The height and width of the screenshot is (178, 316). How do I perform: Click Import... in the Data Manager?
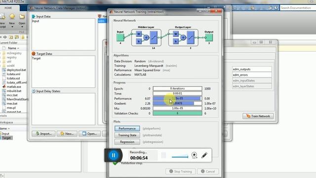[x=43, y=133]
